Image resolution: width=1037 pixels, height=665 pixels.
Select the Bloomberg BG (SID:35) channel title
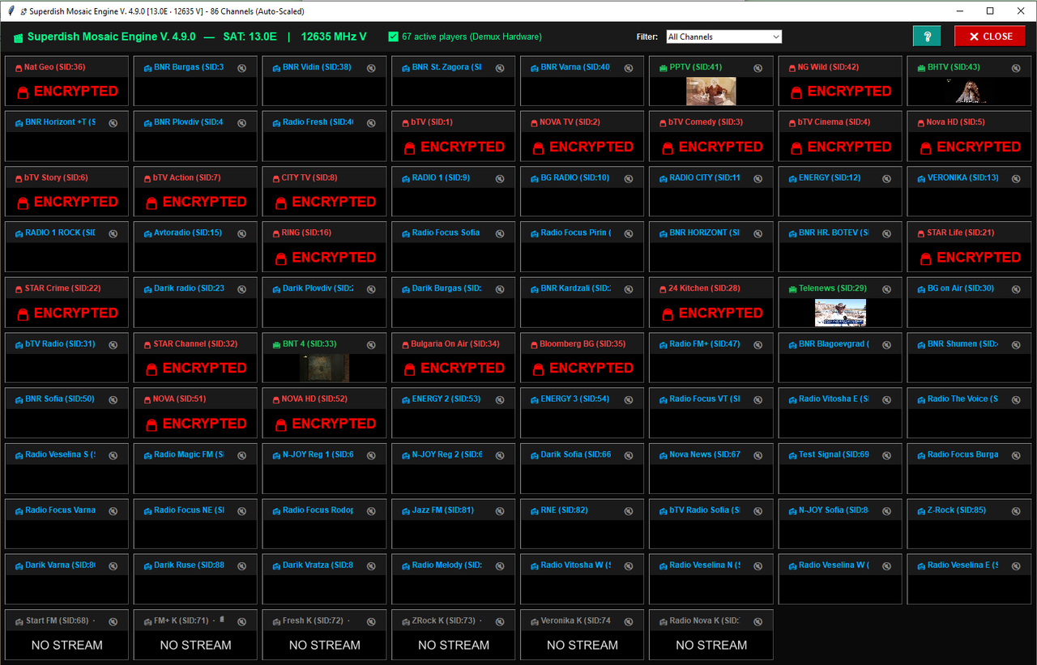tap(583, 343)
